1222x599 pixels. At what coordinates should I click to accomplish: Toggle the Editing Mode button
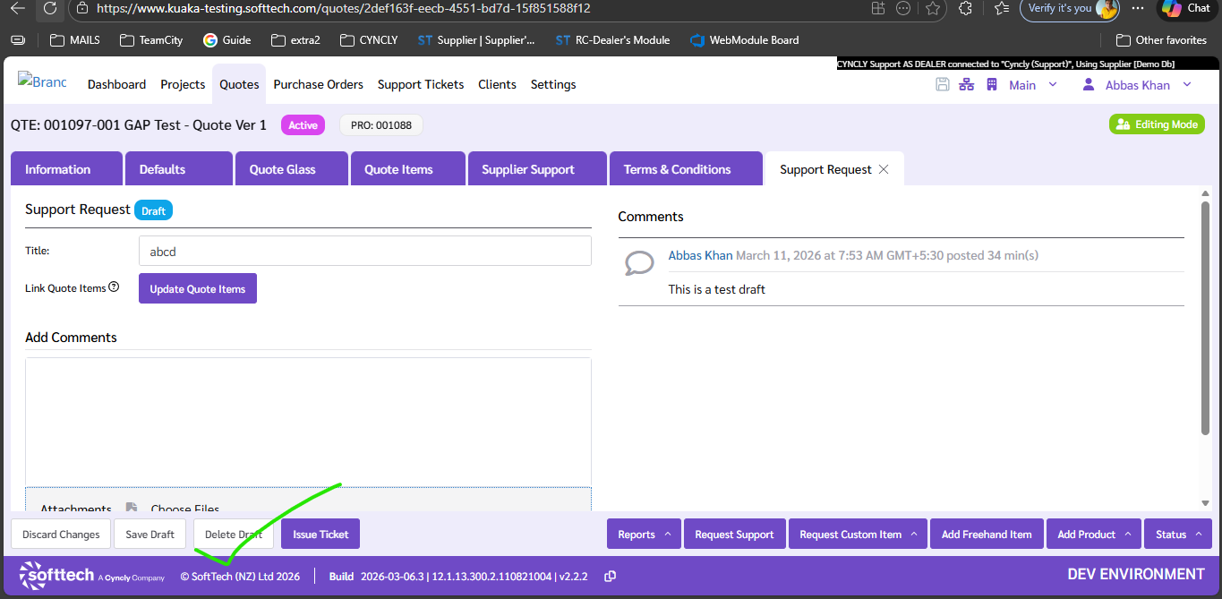click(1157, 124)
